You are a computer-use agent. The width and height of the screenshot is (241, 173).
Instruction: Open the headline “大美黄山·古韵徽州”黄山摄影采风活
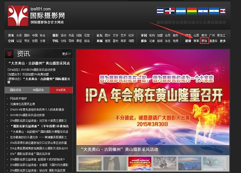point(39,63)
